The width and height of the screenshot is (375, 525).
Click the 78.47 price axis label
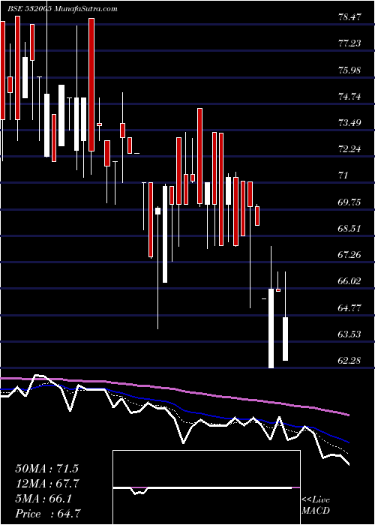coord(350,17)
